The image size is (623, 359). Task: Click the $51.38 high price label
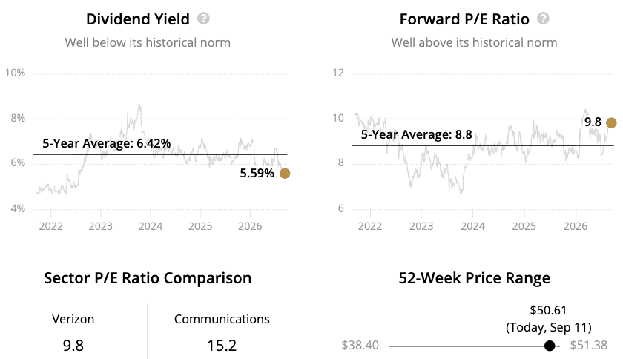589,345
